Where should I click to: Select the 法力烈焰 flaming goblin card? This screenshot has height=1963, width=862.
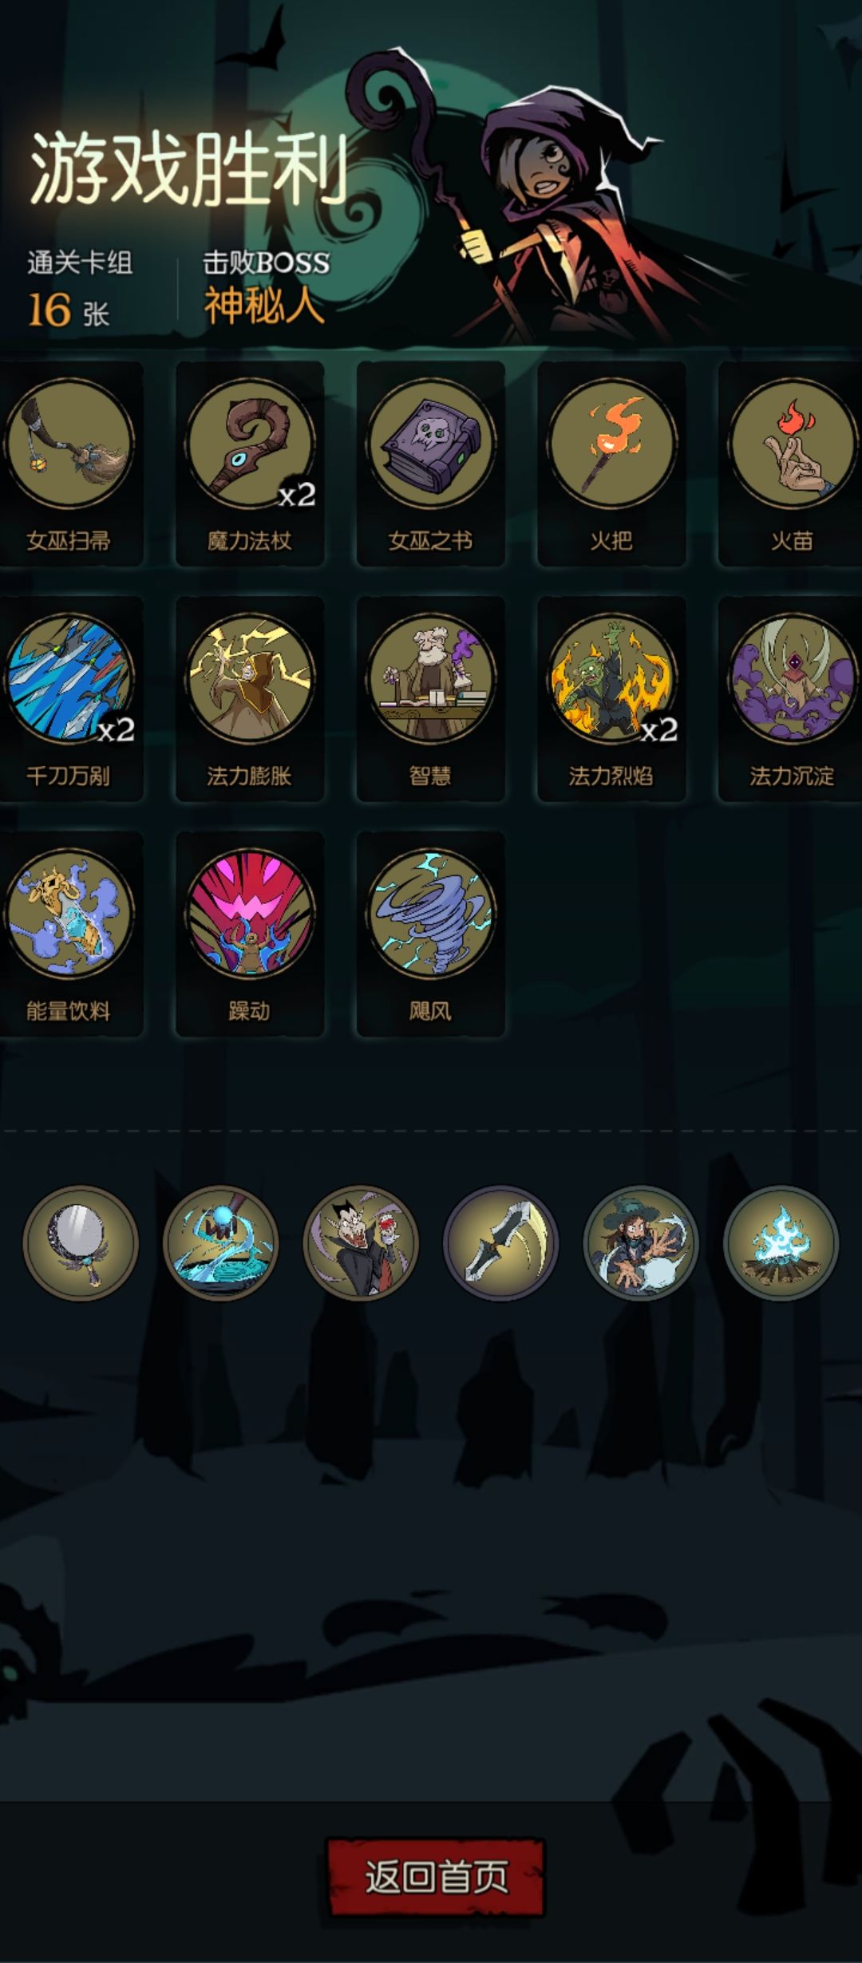coord(612,699)
